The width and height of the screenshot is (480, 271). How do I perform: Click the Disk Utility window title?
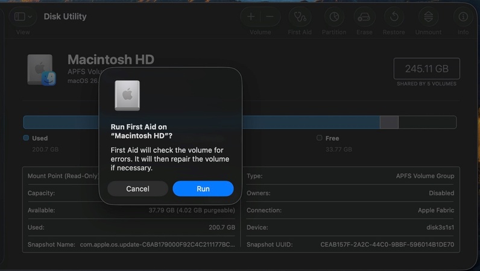click(65, 16)
